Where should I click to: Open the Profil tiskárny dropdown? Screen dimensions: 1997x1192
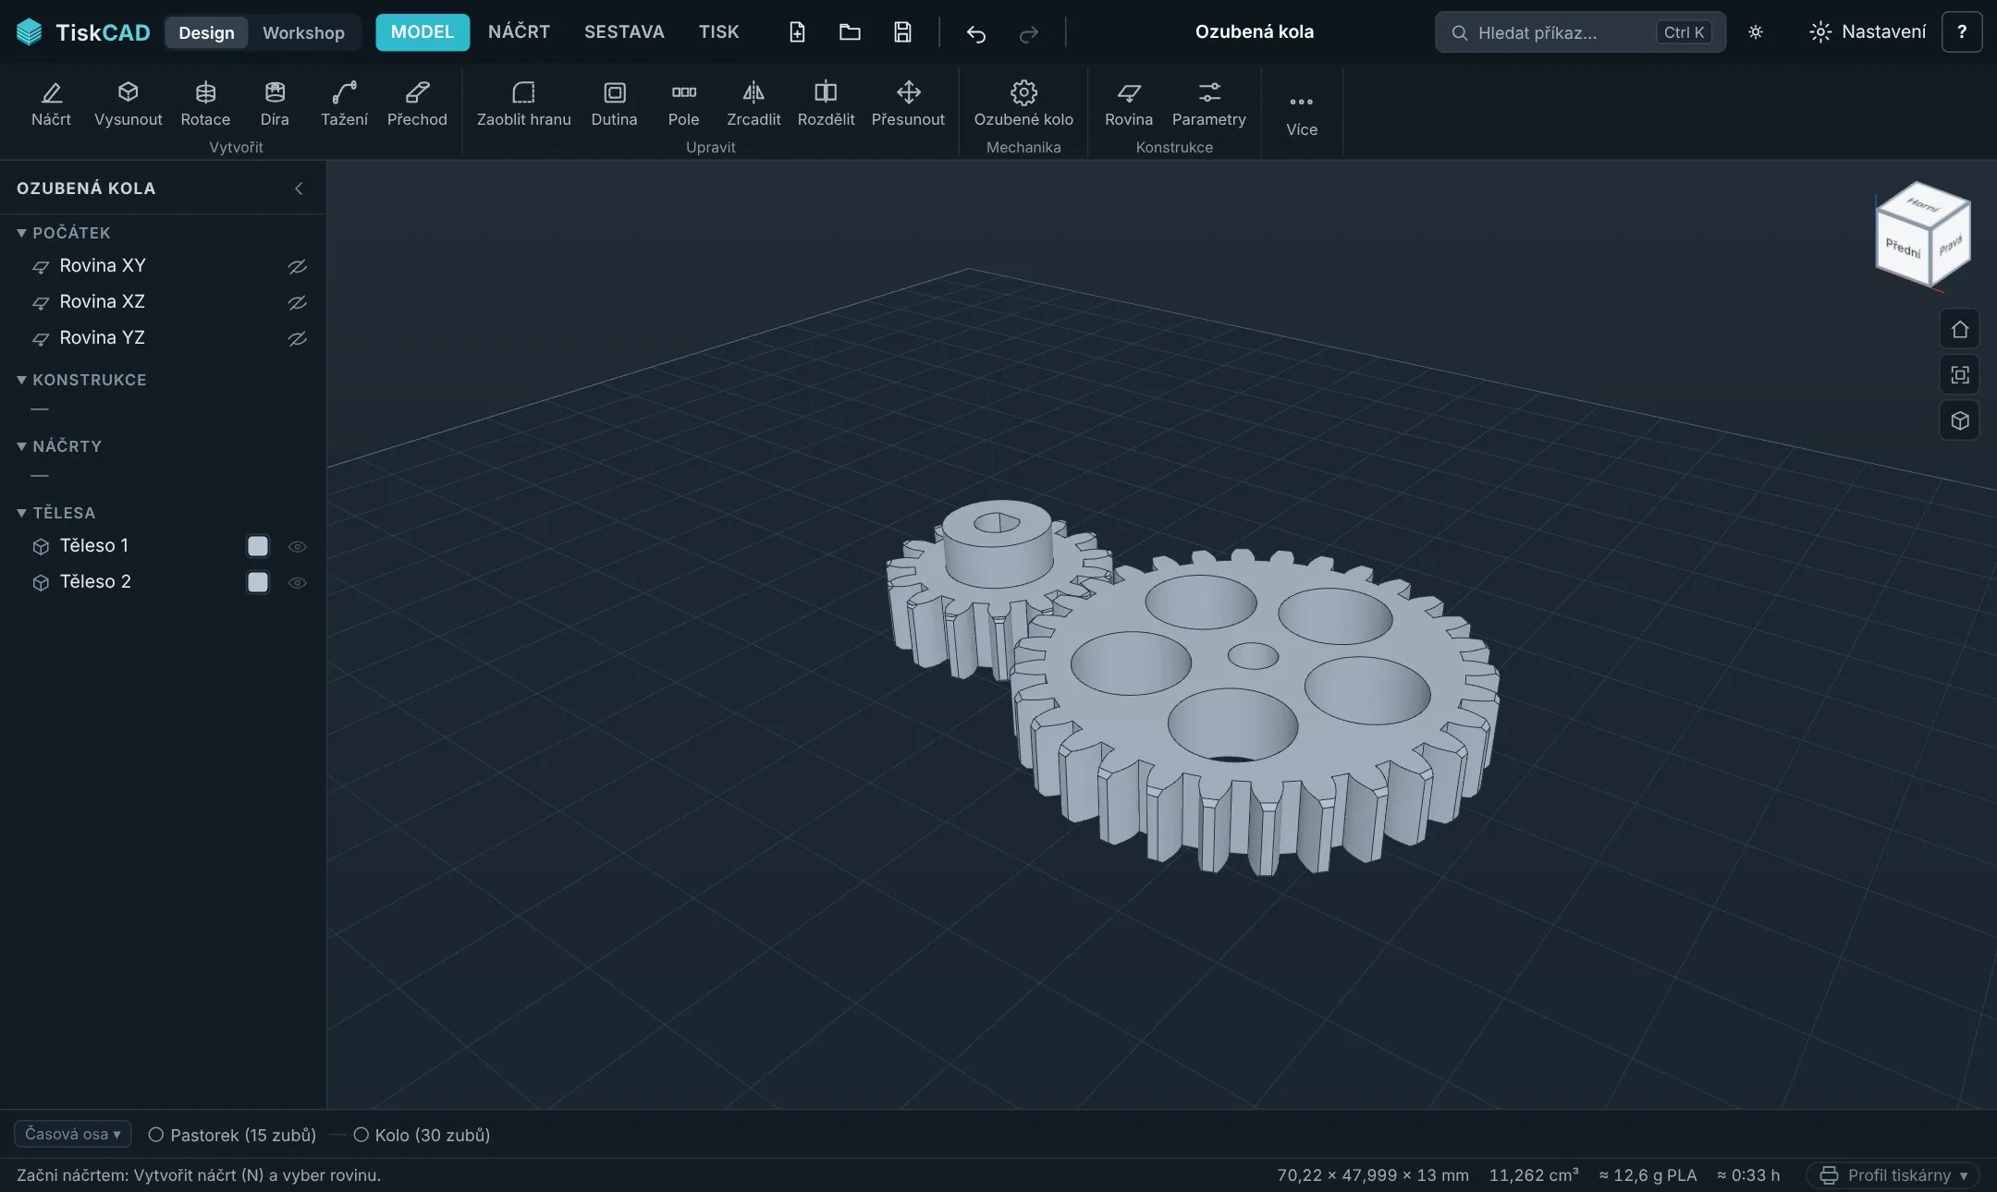[x=1893, y=1175]
